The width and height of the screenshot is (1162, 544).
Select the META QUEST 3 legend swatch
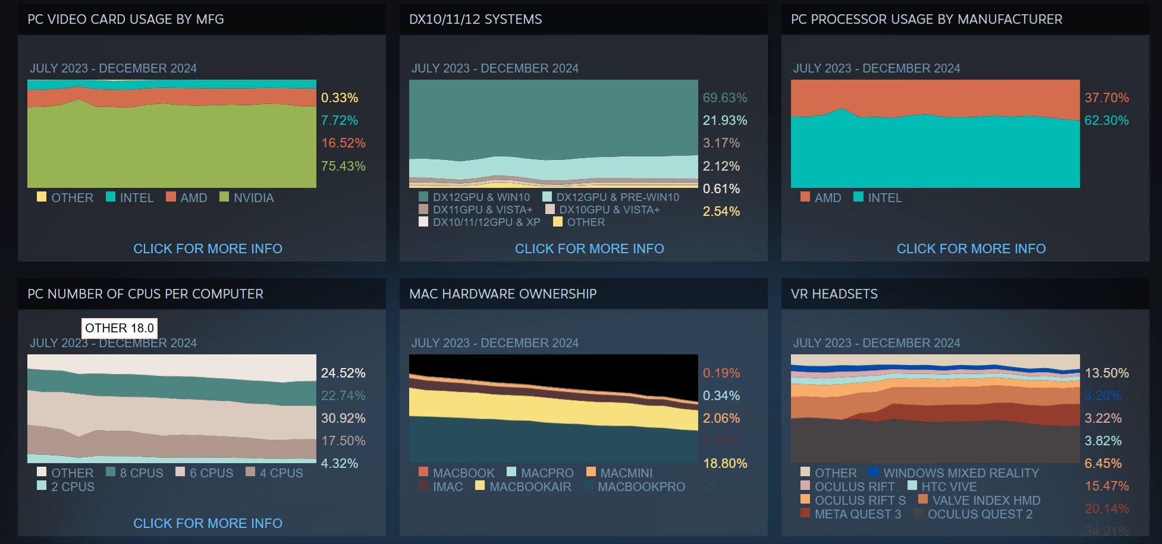click(x=805, y=513)
